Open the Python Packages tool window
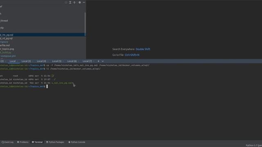This screenshot has height=147, width=262. [55, 142]
